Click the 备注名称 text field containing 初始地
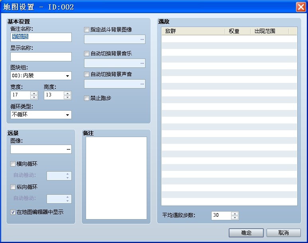Viewport: 308px width, 243px height. tap(41, 37)
